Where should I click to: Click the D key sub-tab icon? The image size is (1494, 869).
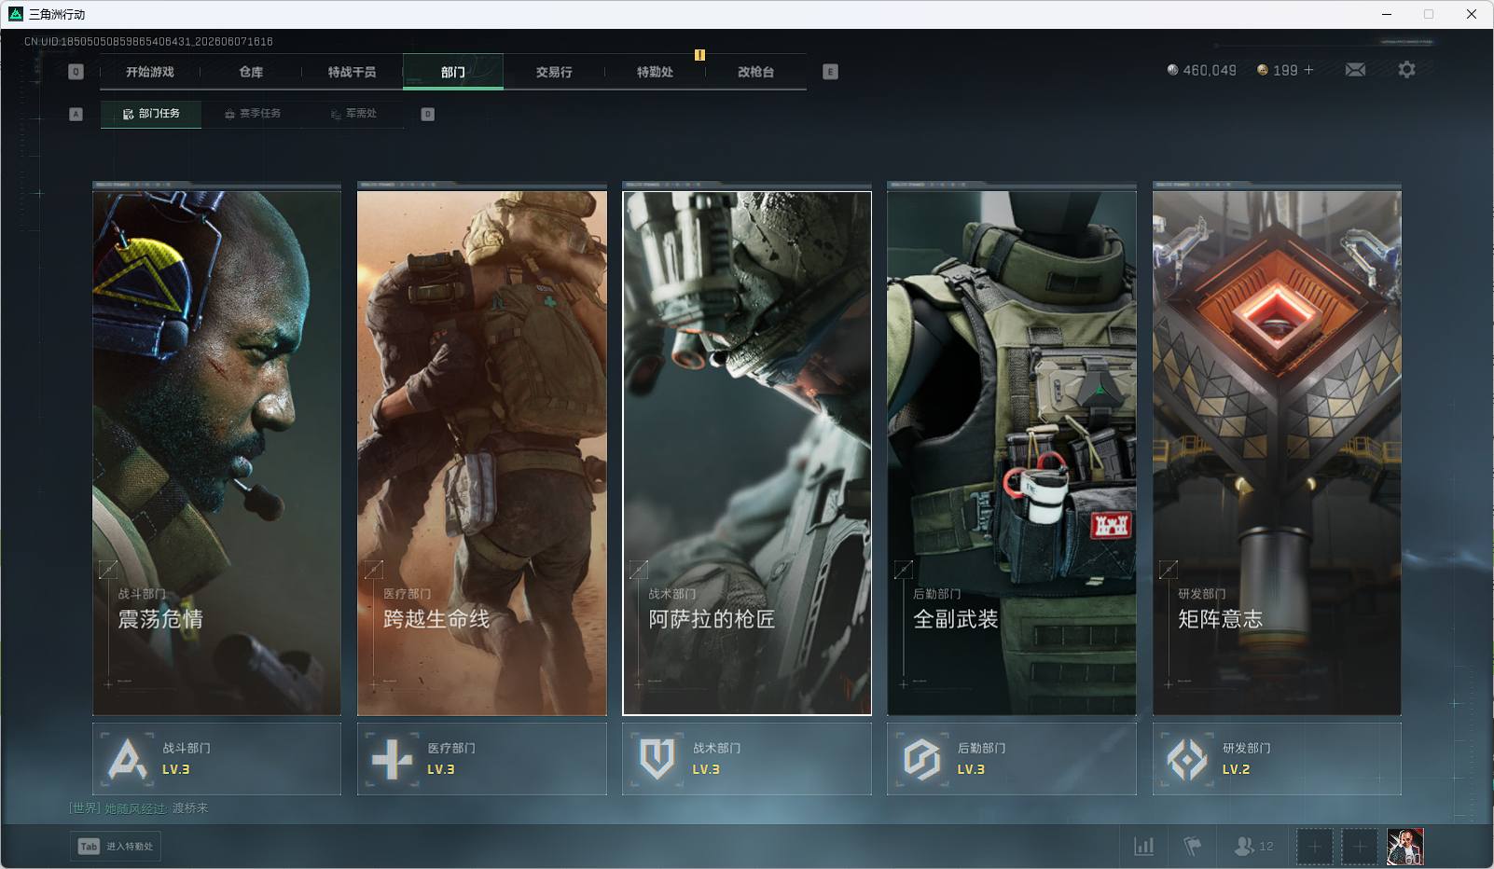427,114
